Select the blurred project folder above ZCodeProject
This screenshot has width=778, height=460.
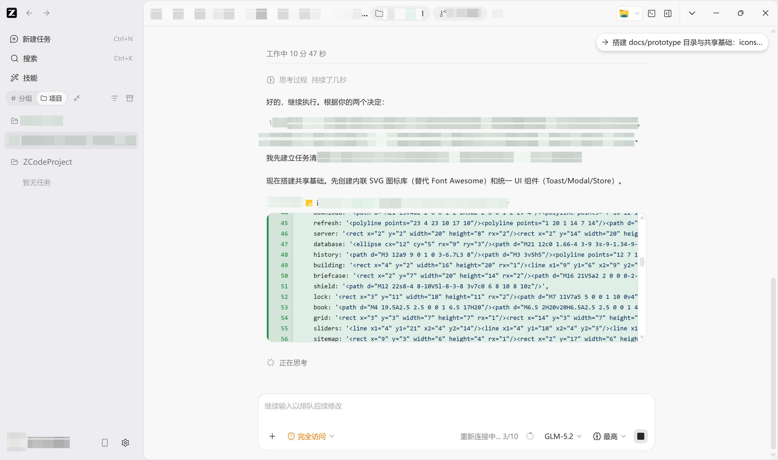(71, 121)
